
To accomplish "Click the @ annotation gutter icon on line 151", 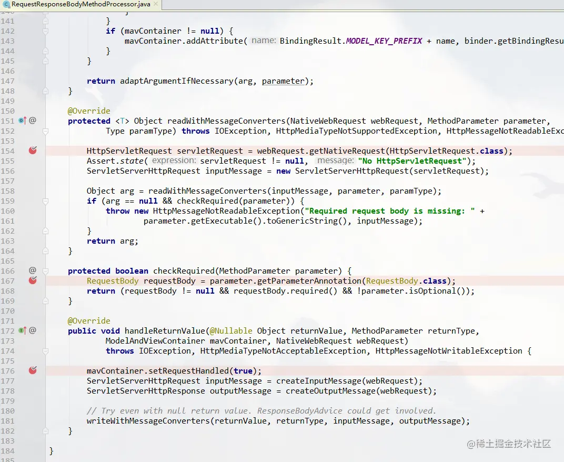I will 33,120.
